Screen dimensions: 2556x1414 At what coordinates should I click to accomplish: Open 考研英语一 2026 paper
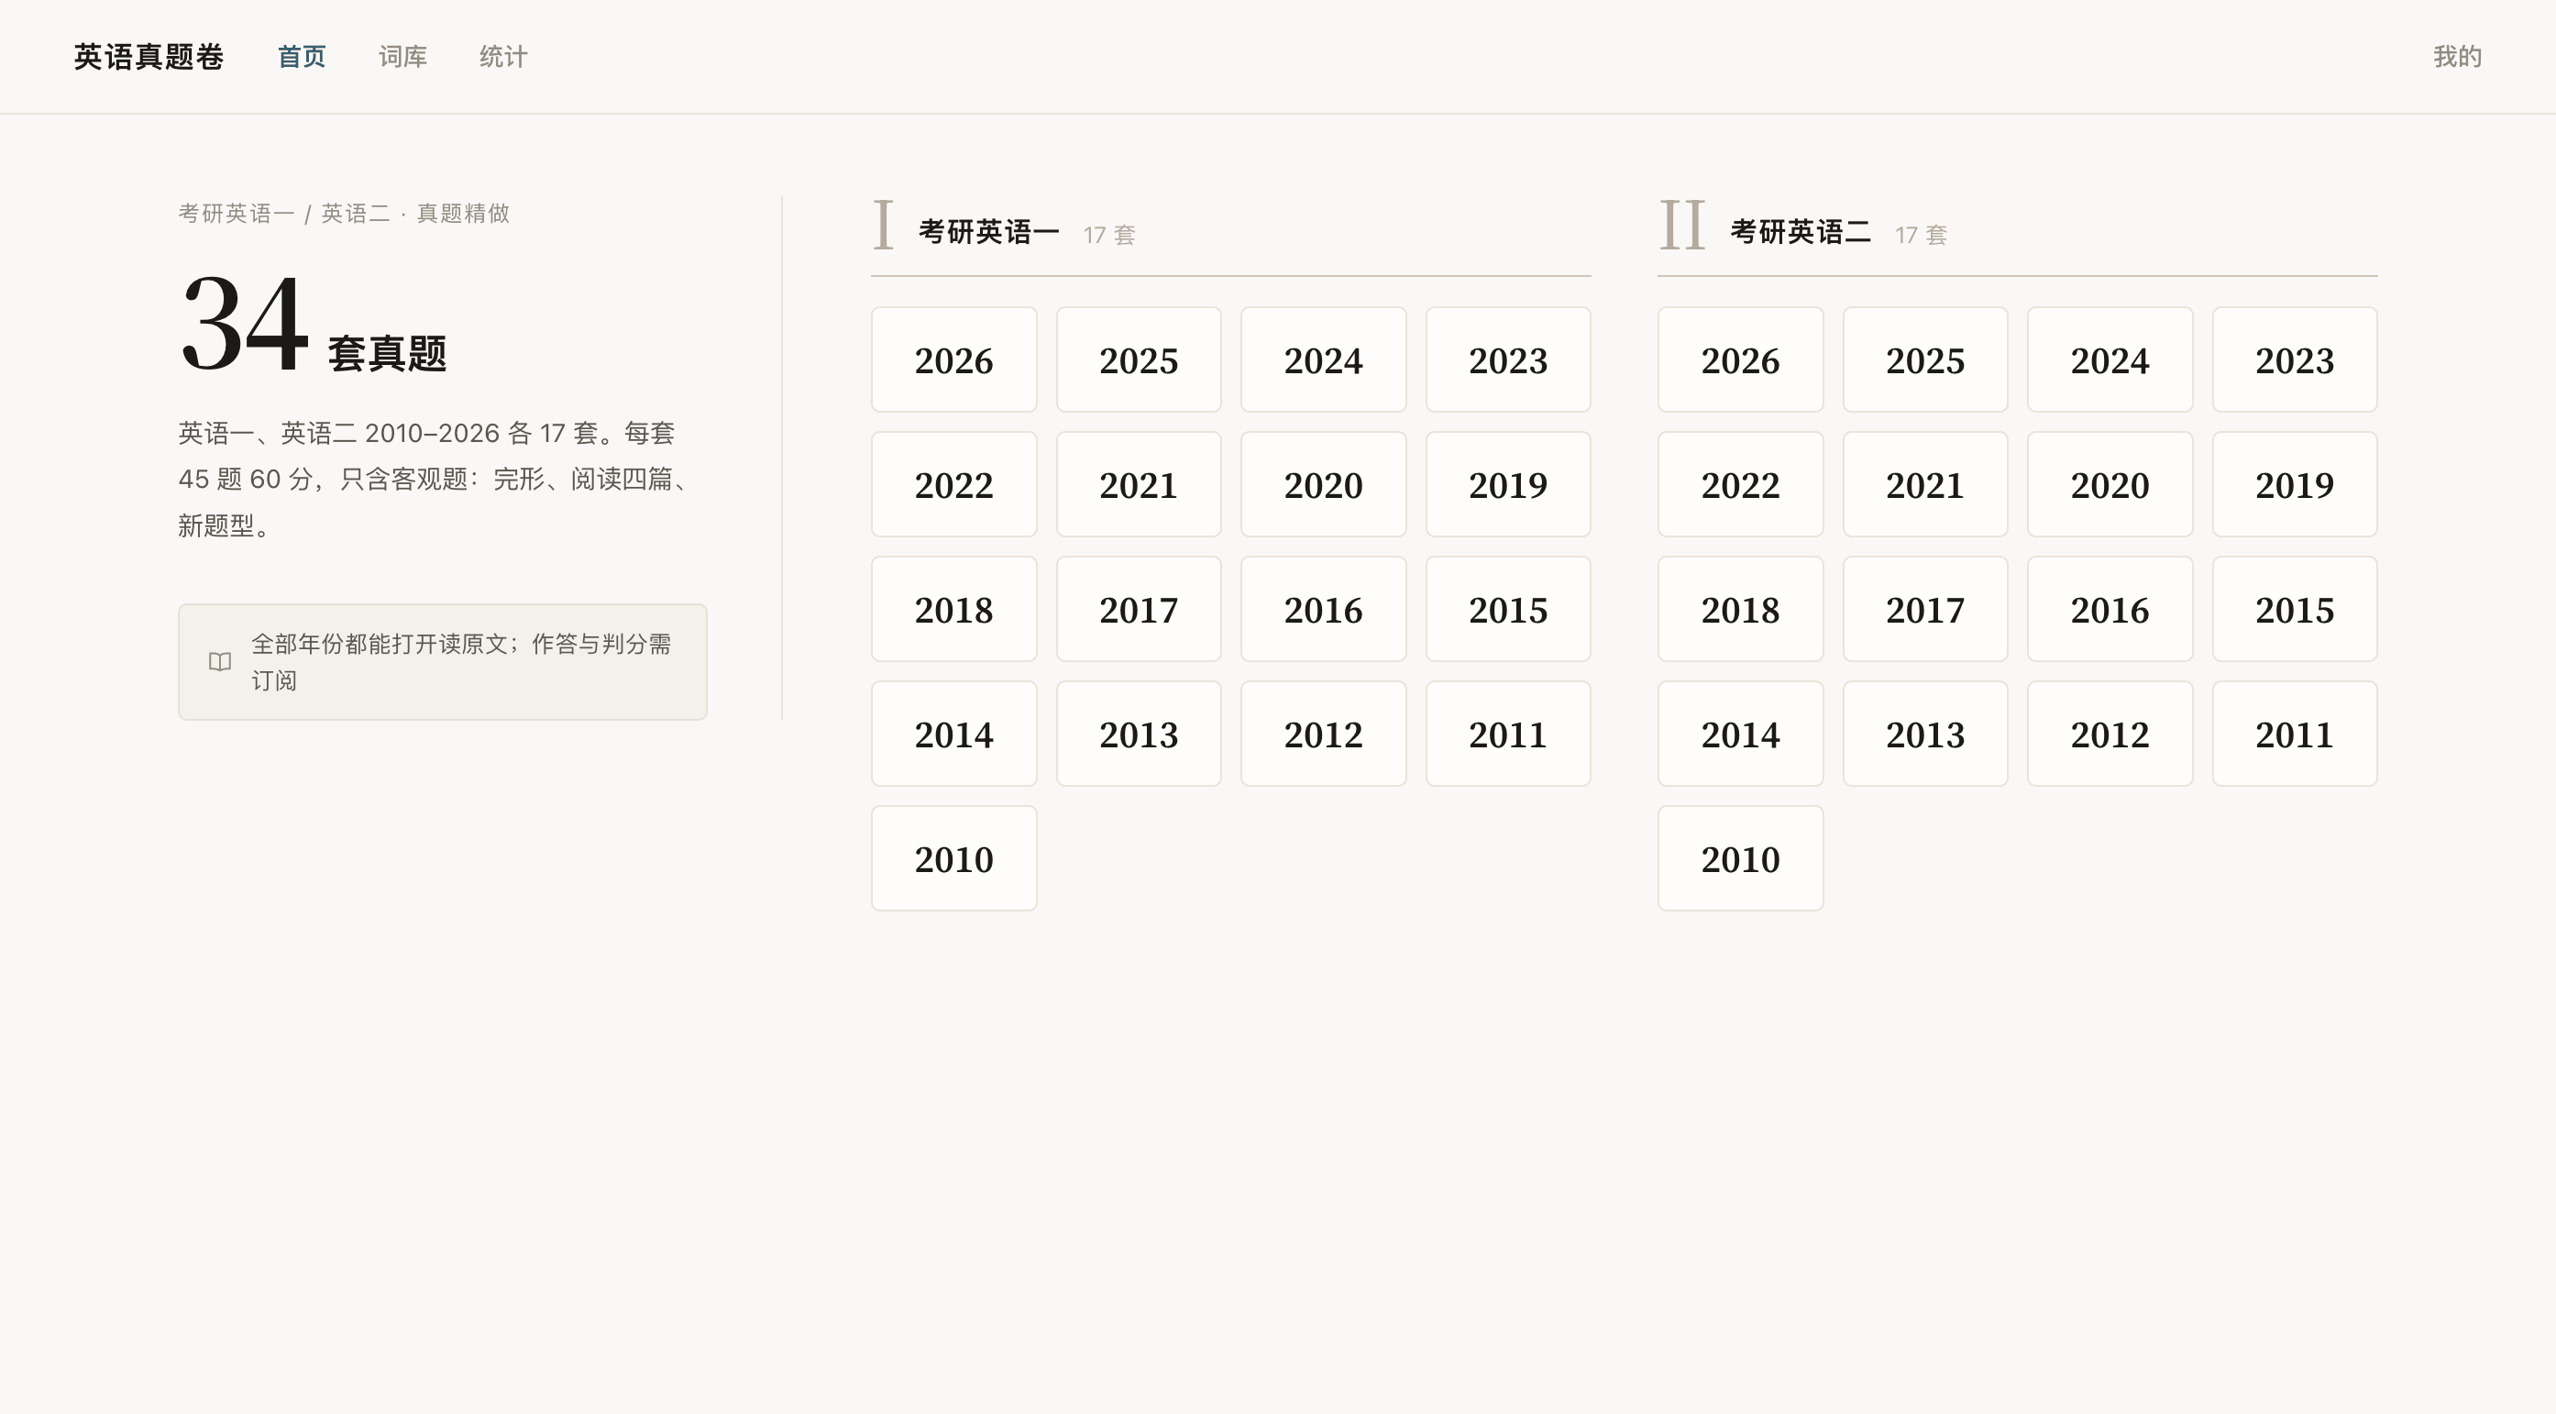point(953,359)
